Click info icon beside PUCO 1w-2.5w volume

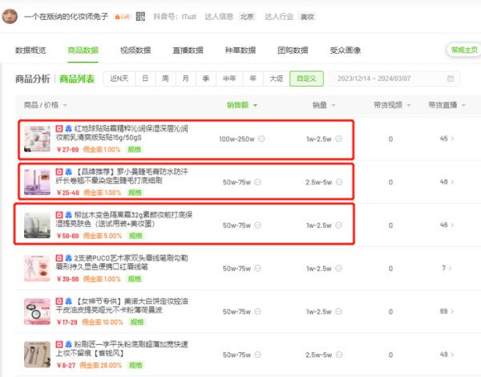338,269
